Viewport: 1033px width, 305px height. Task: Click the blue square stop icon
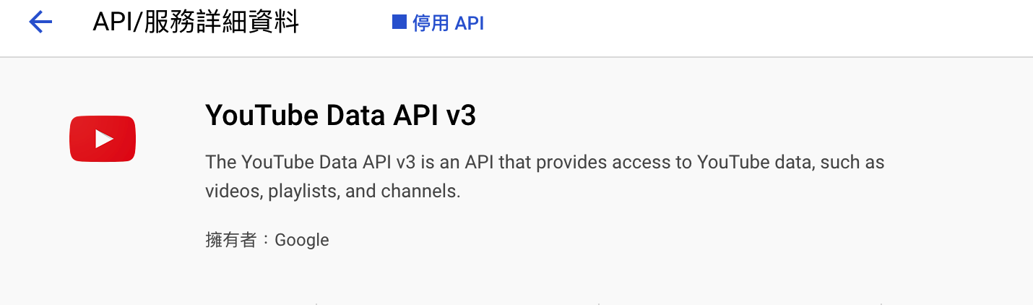(399, 22)
